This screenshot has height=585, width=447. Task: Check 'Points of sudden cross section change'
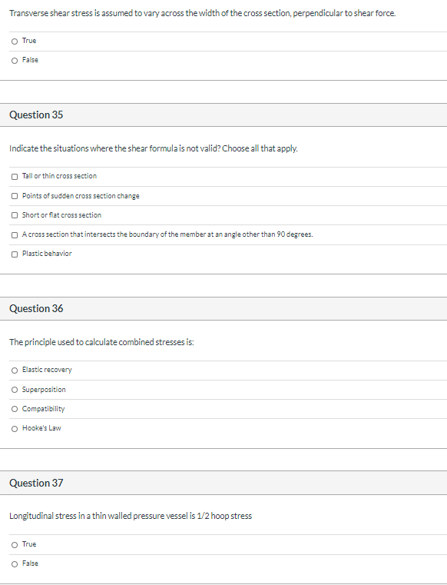click(x=15, y=196)
